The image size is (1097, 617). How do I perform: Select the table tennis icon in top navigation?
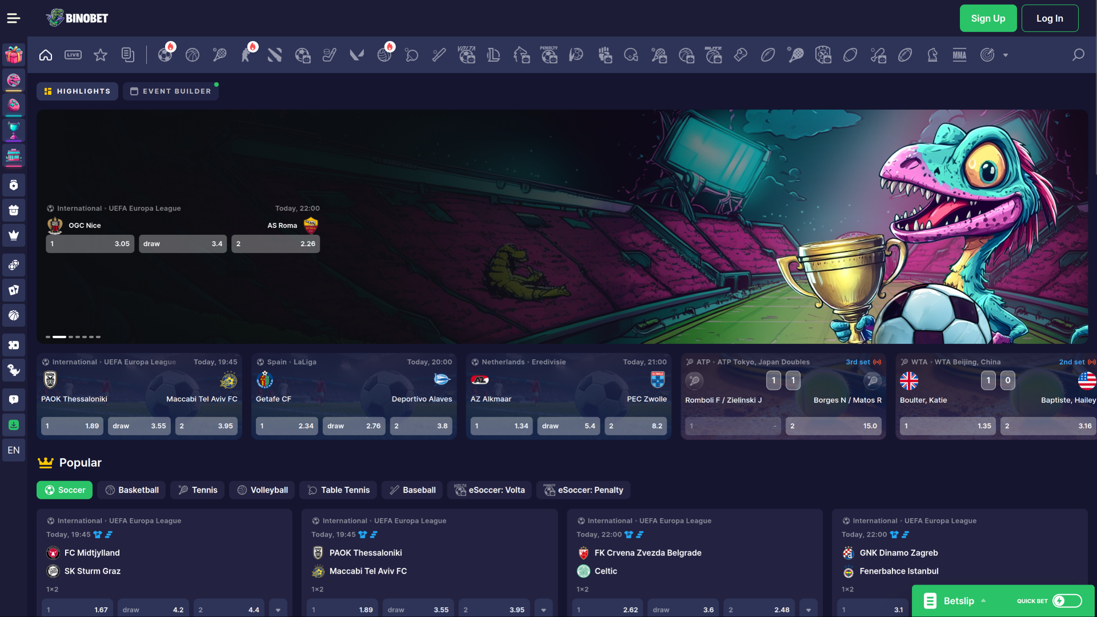coord(411,55)
